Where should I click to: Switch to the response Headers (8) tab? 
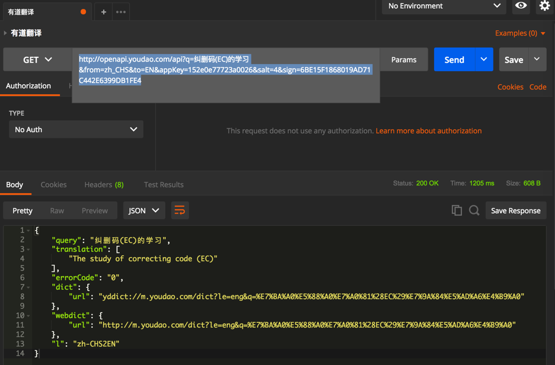tap(104, 185)
